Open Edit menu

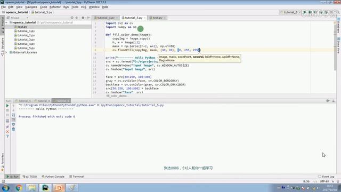(11, 7)
